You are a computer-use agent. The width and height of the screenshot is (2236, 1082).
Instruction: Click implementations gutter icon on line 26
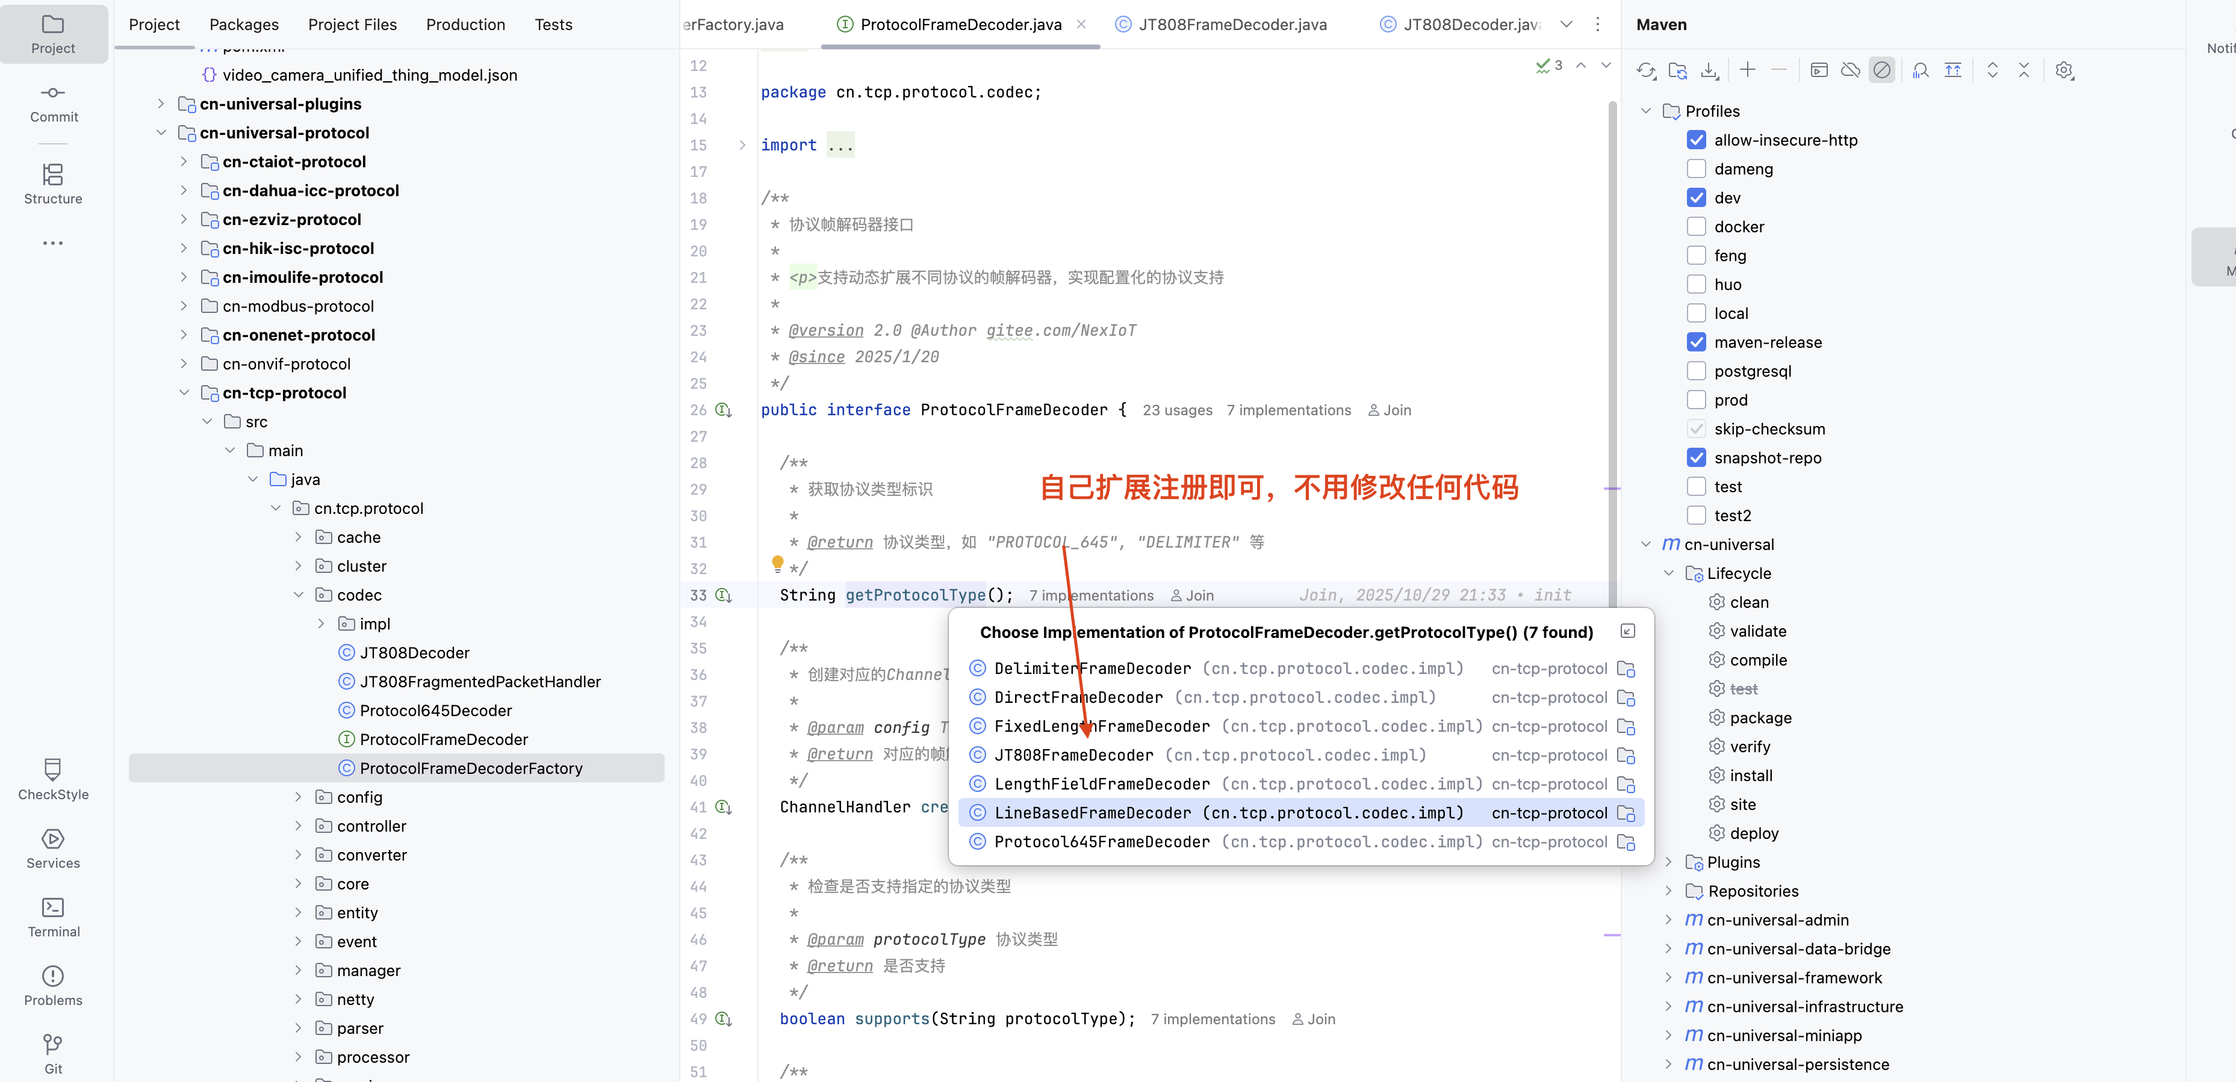[723, 410]
